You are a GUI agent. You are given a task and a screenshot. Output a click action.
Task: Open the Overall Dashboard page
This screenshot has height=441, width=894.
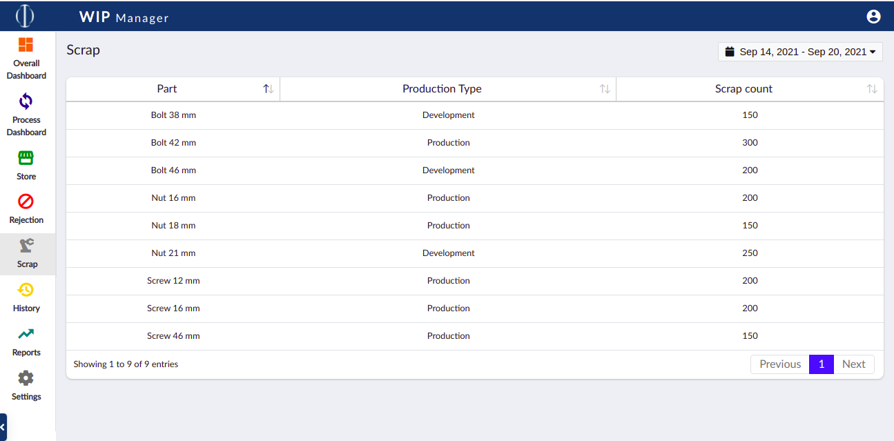coord(26,59)
